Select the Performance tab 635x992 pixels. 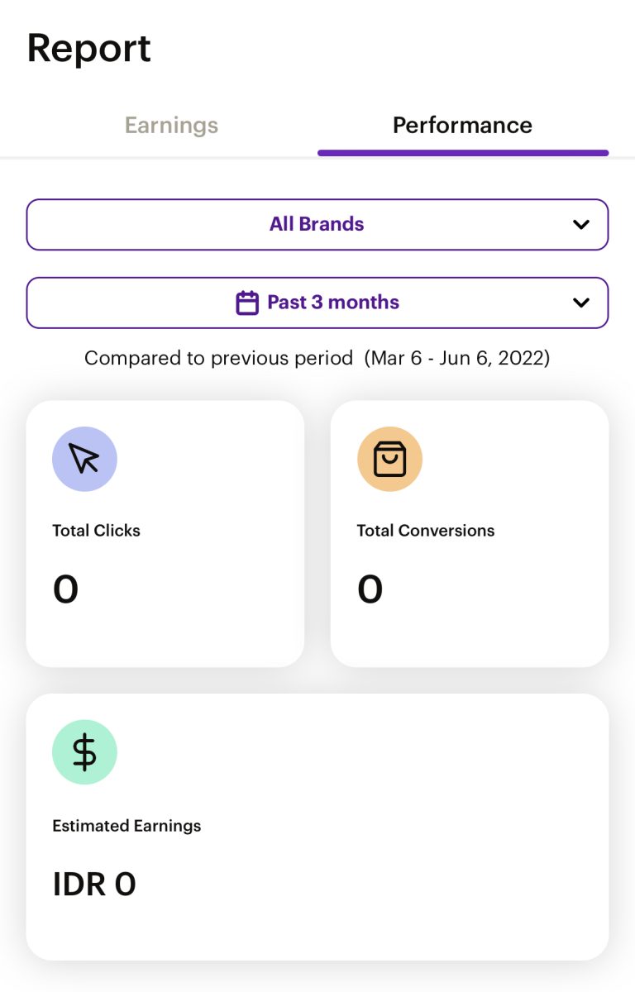pos(462,126)
